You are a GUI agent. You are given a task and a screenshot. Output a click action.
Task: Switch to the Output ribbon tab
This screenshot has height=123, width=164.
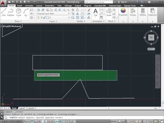click(x=78, y=5)
